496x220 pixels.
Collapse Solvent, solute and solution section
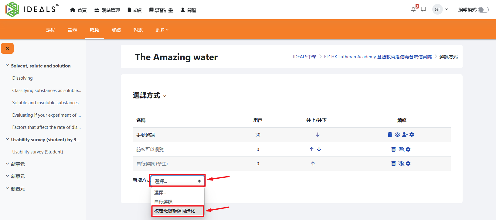coord(8,66)
